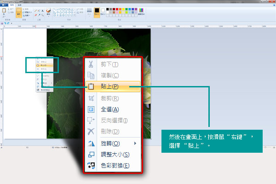Select the Text tool marked A
The image size is (276, 184).
tap(42, 11)
